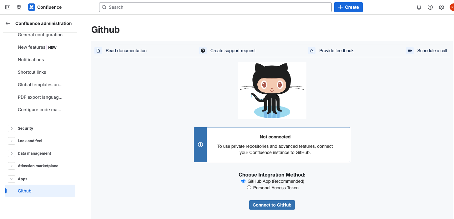Click the back arrow beside Confluence administration
454x219 pixels.
[8, 23]
